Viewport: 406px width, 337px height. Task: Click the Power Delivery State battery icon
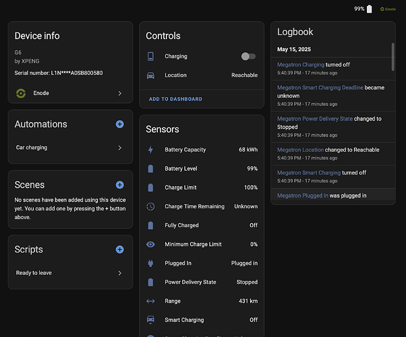click(150, 282)
